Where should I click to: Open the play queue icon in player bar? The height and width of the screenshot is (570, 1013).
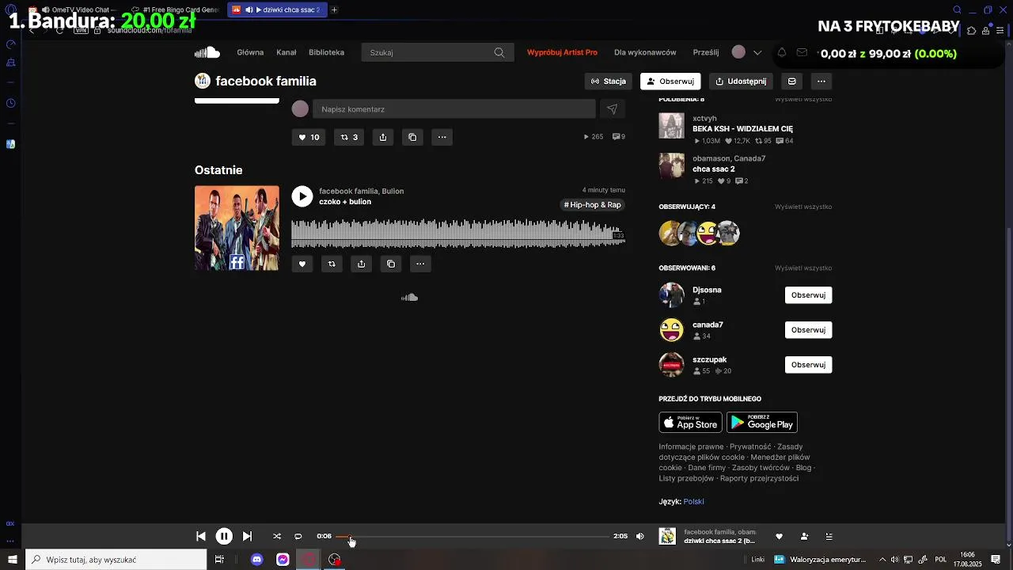[x=829, y=536]
